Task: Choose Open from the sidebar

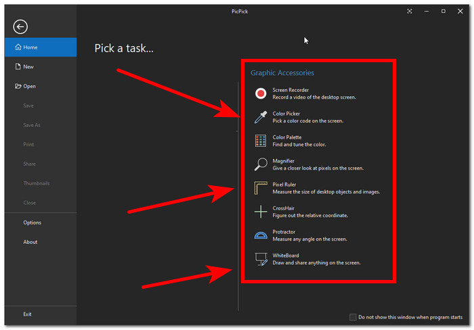Action: [x=29, y=87]
